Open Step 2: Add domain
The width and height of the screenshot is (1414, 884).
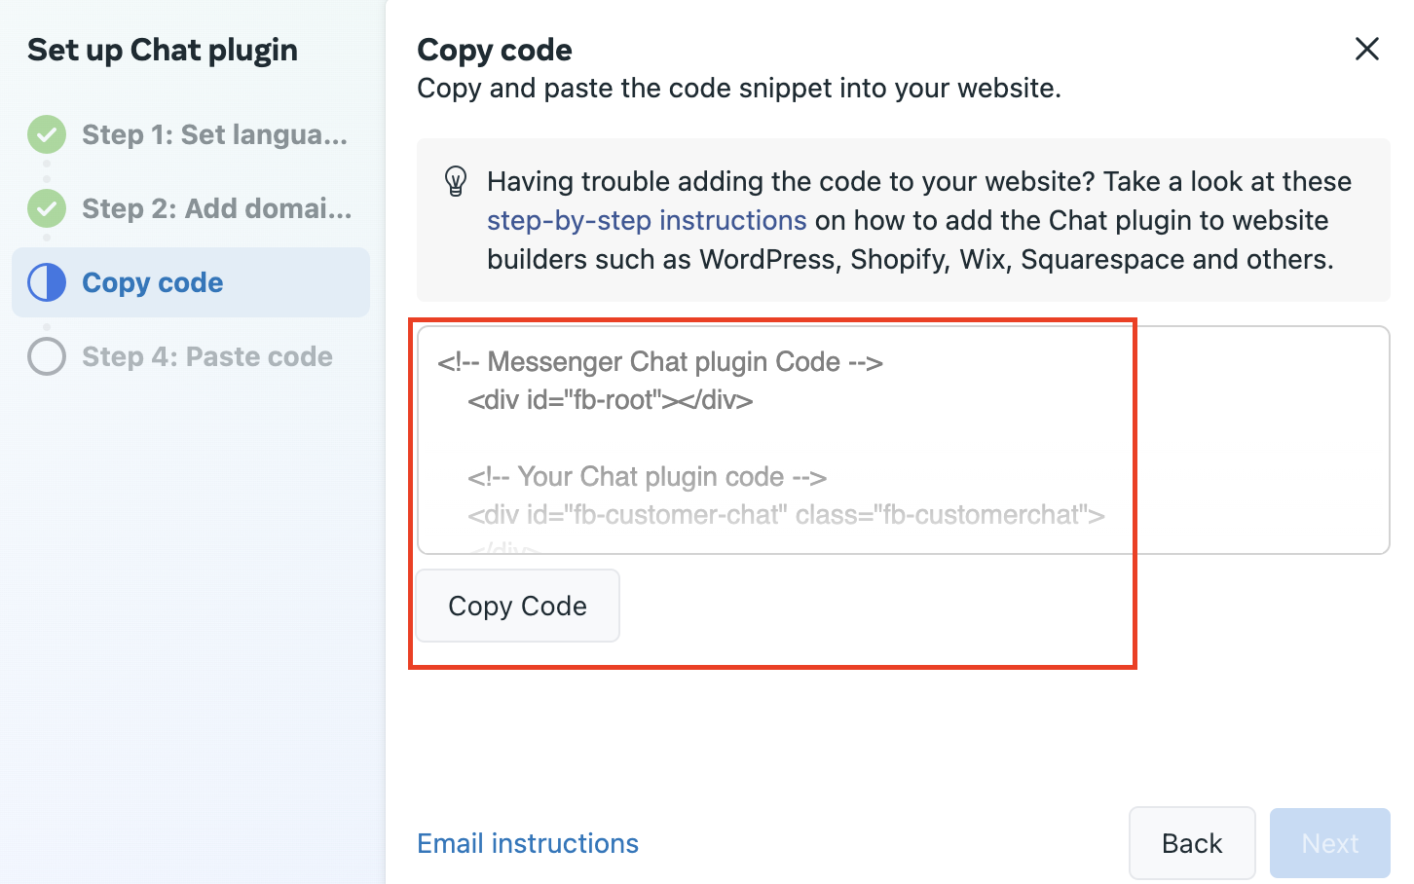[x=216, y=208]
